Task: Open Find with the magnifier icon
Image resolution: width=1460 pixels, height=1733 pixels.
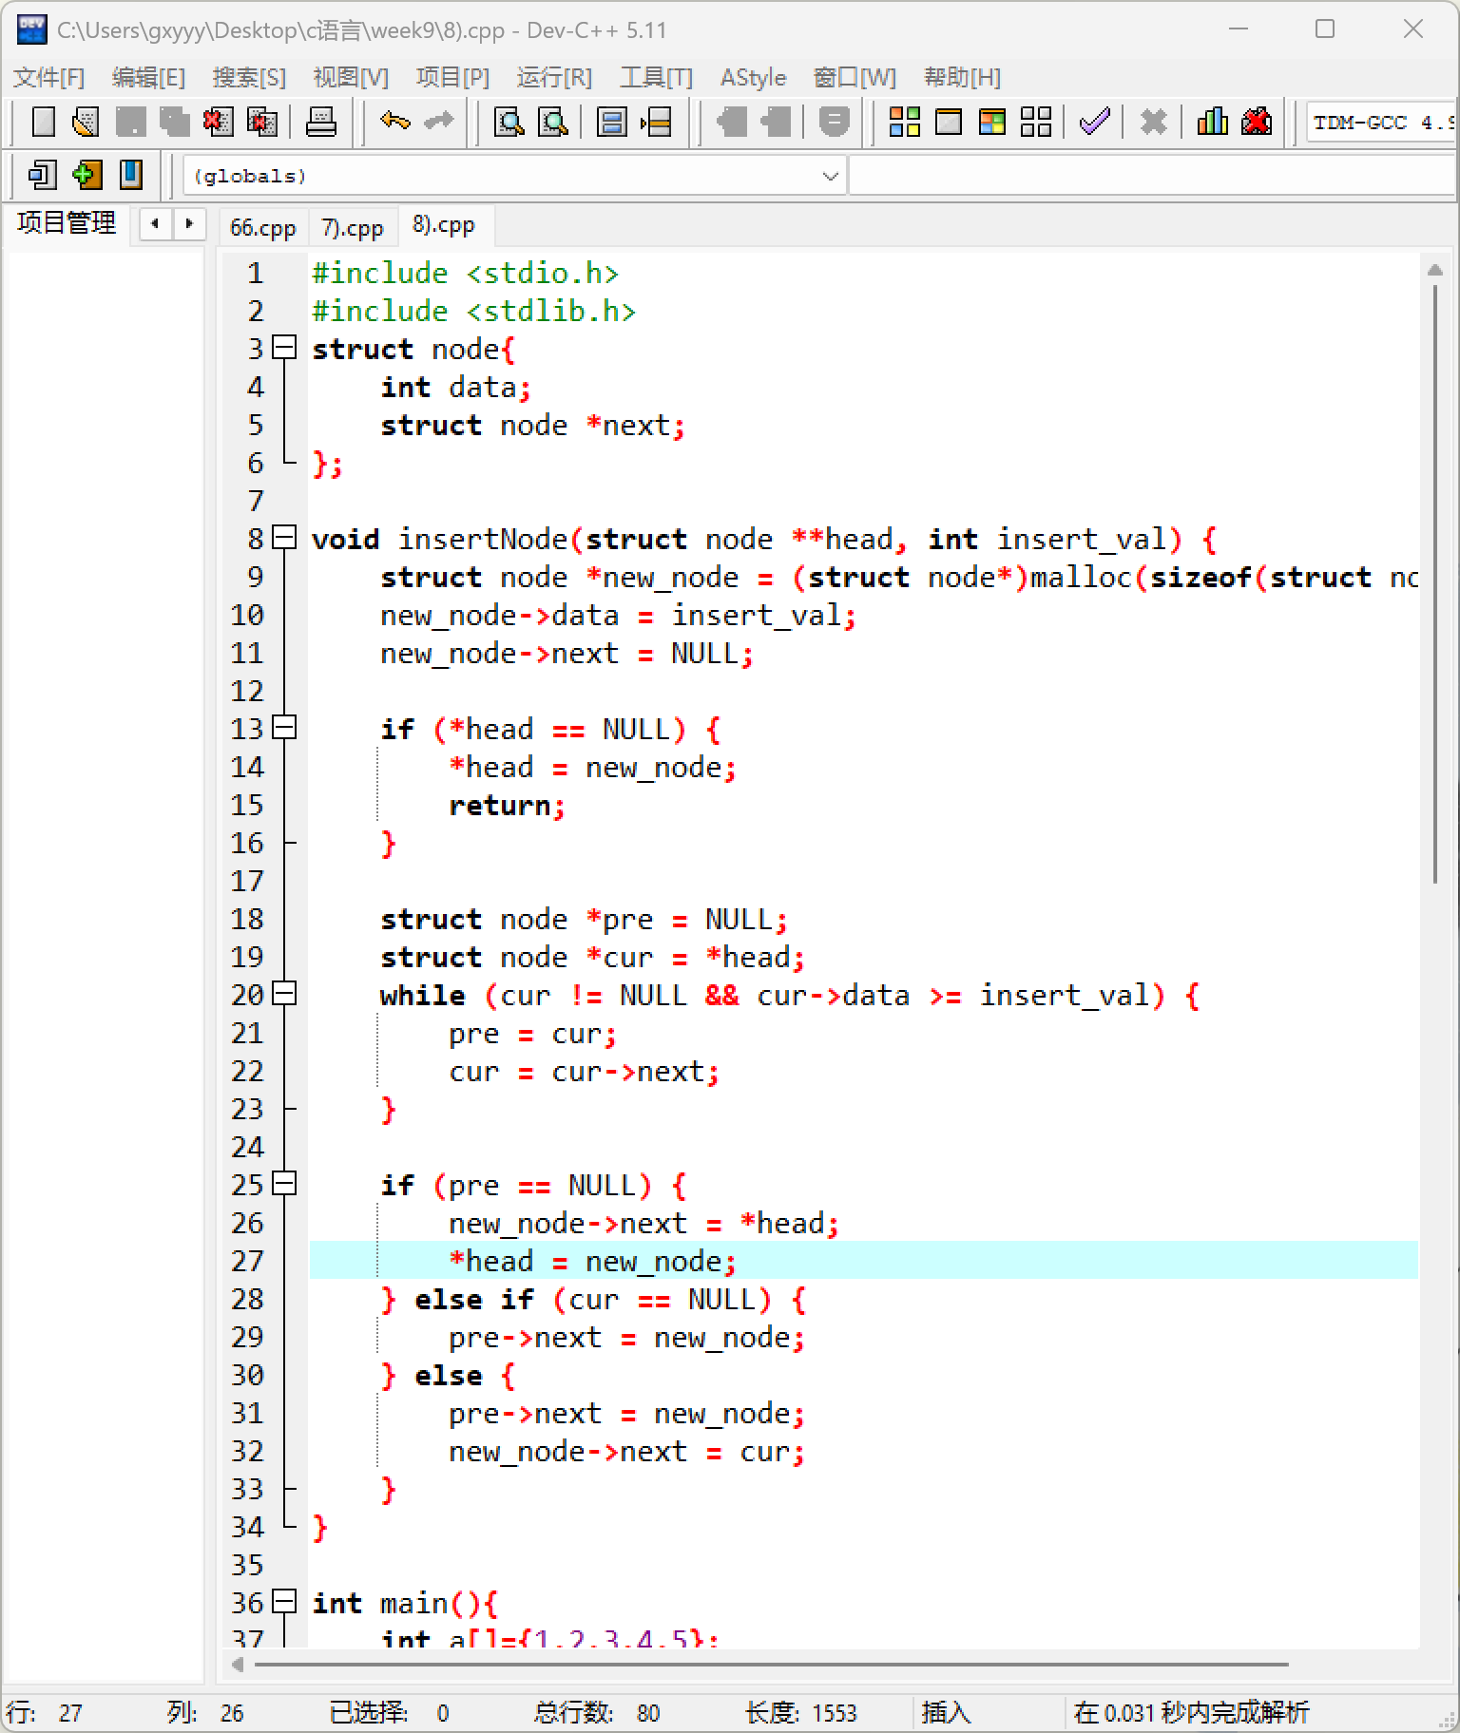Action: point(509,122)
